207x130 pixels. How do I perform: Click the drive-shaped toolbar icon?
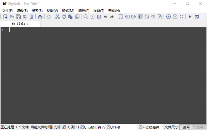pyautogui.click(x=147, y=17)
